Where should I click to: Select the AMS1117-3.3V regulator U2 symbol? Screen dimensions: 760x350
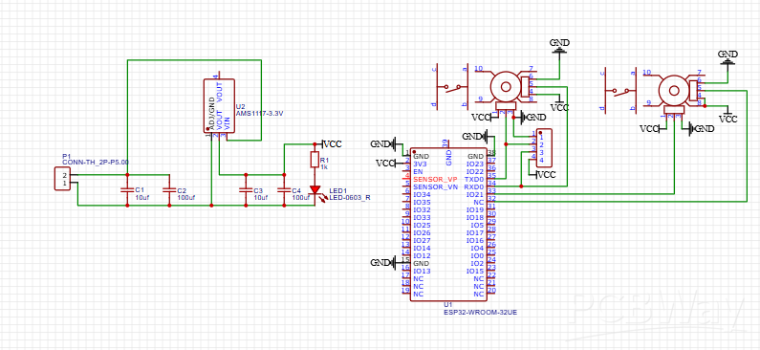pyautogui.click(x=219, y=106)
